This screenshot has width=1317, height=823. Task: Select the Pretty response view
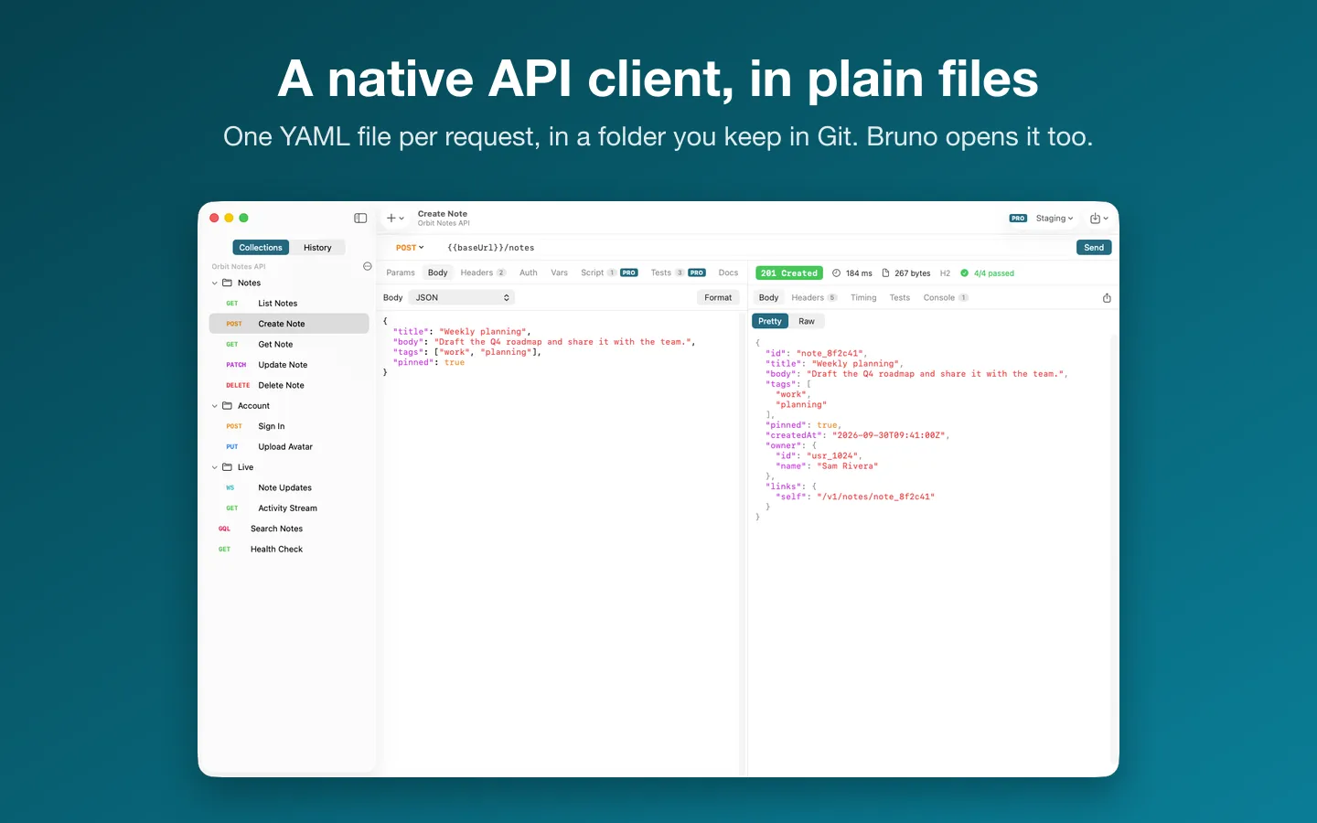click(770, 321)
